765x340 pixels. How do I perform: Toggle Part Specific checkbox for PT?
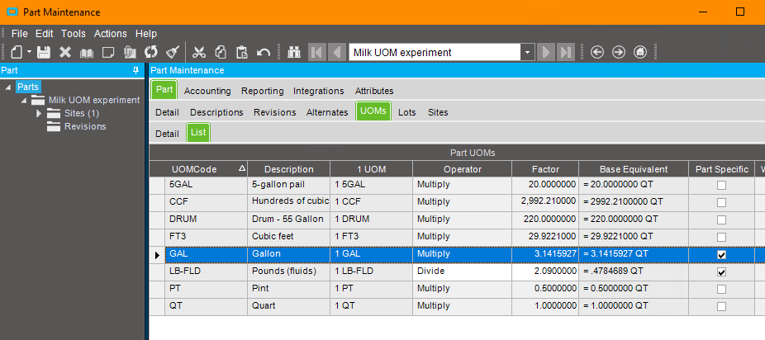721,290
